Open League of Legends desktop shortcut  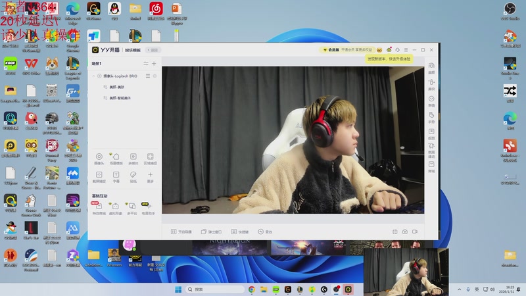[73, 68]
